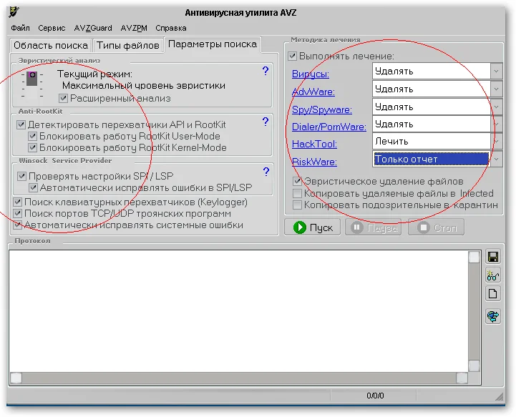The image size is (516, 417).
Task: Open the Справка menu
Action: pos(171,28)
